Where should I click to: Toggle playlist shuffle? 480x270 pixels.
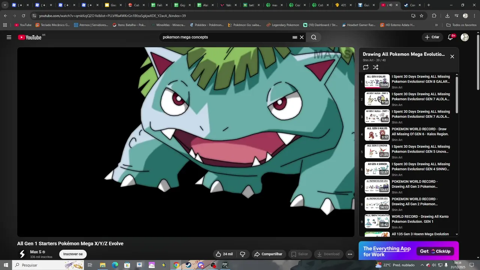click(376, 67)
